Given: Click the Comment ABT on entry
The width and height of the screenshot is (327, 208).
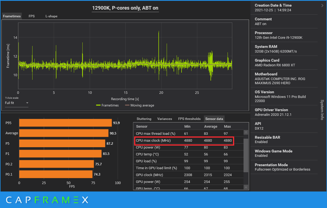Looking at the screenshot, I should point(284,21).
